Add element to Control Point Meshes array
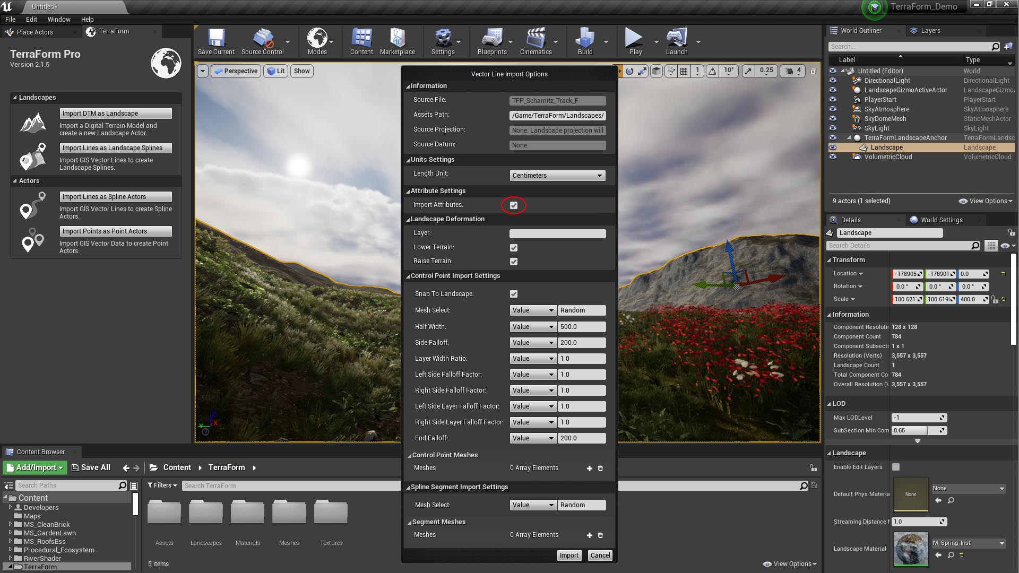This screenshot has width=1019, height=573. pos(589,468)
